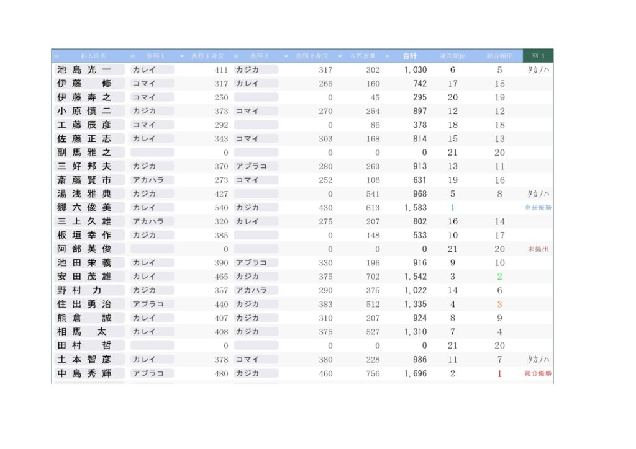Select total value 1,696 for 中島秀輝

pyautogui.click(x=416, y=374)
